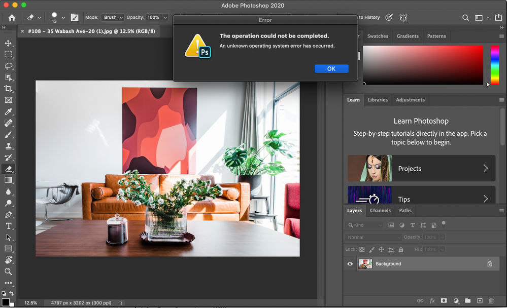Open the Adjustments tab

pyautogui.click(x=410, y=100)
